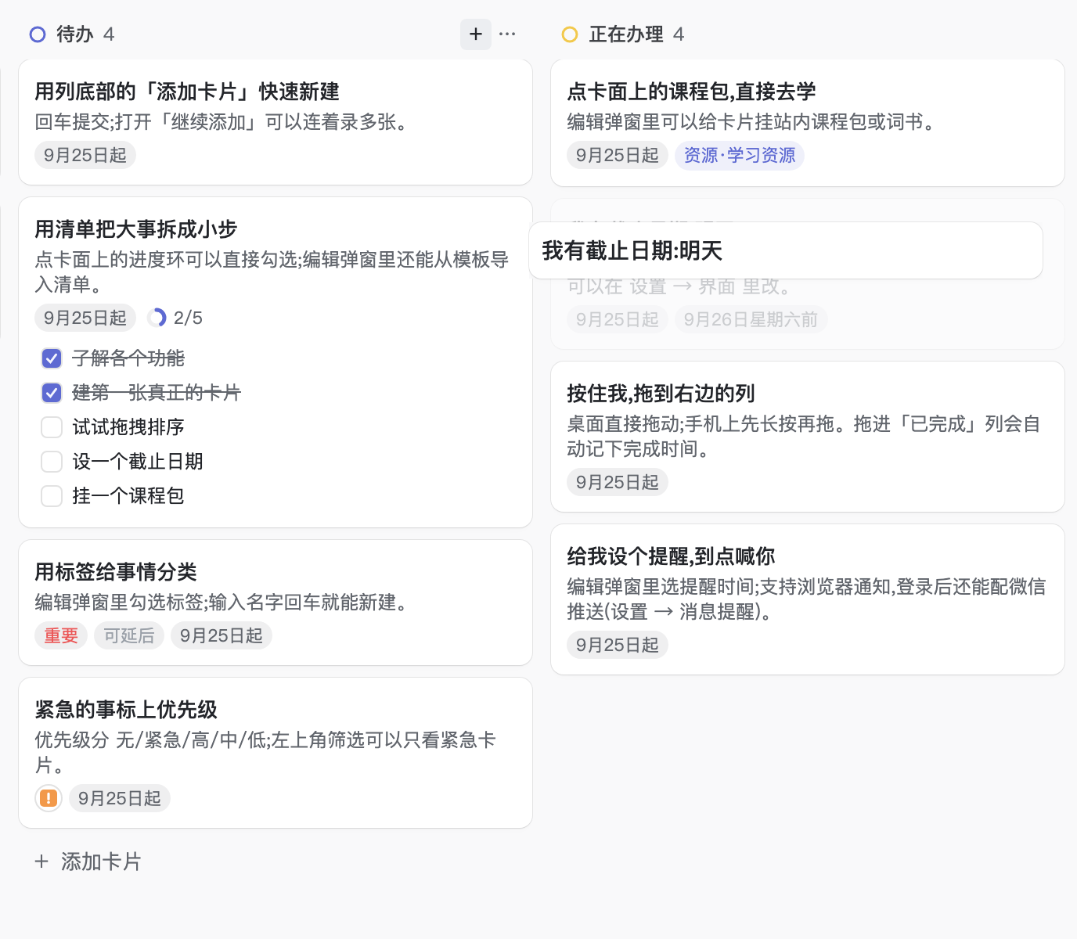Open the card 紧急的事标上优先级
Screen dimensions: 1077x939
click(x=276, y=753)
